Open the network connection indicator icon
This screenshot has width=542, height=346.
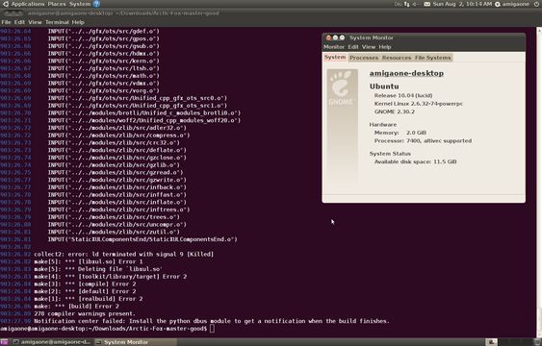407,4
